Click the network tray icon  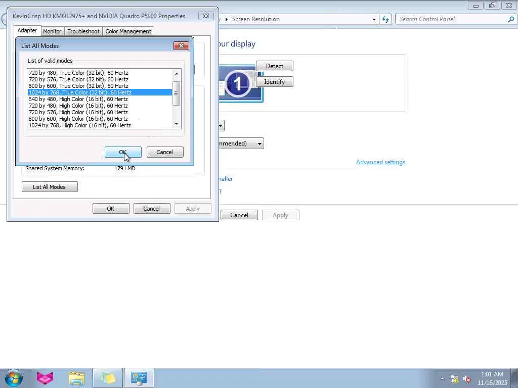[x=455, y=379]
